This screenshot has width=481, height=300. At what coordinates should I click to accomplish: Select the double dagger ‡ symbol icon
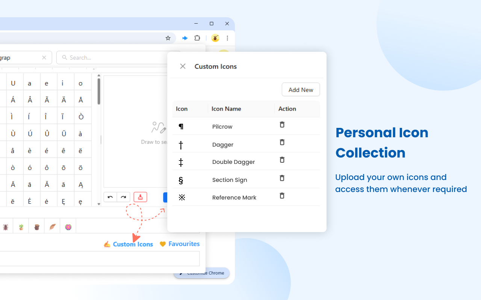(x=181, y=162)
